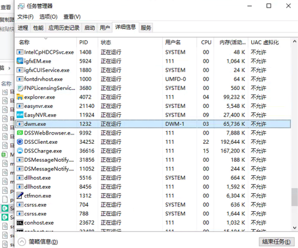Image resolution: width=298 pixels, height=248 pixels.
Task: Click the igfxCUIService.exe process icon
Action: 20,70
